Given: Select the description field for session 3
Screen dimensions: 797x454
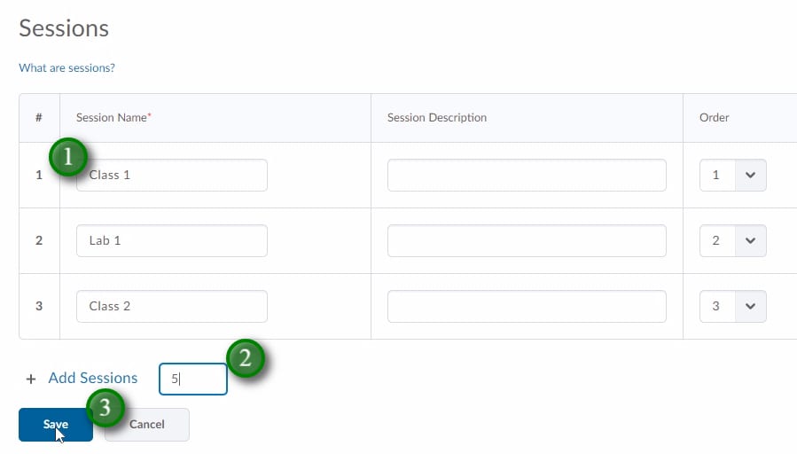Looking at the screenshot, I should pyautogui.click(x=527, y=307).
